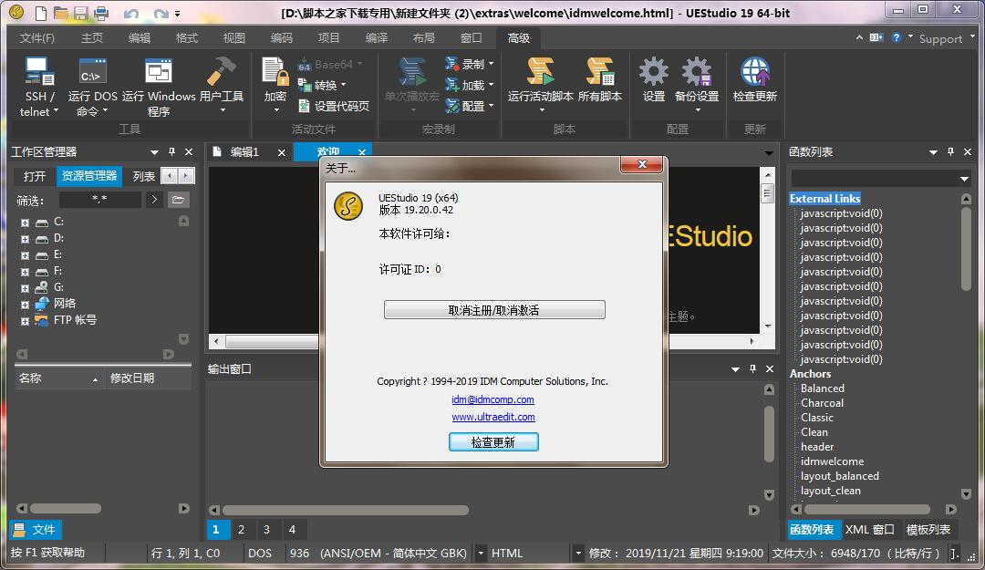The width and height of the screenshot is (985, 570).
Task: Expand the D: drive node
Action: (x=25, y=239)
